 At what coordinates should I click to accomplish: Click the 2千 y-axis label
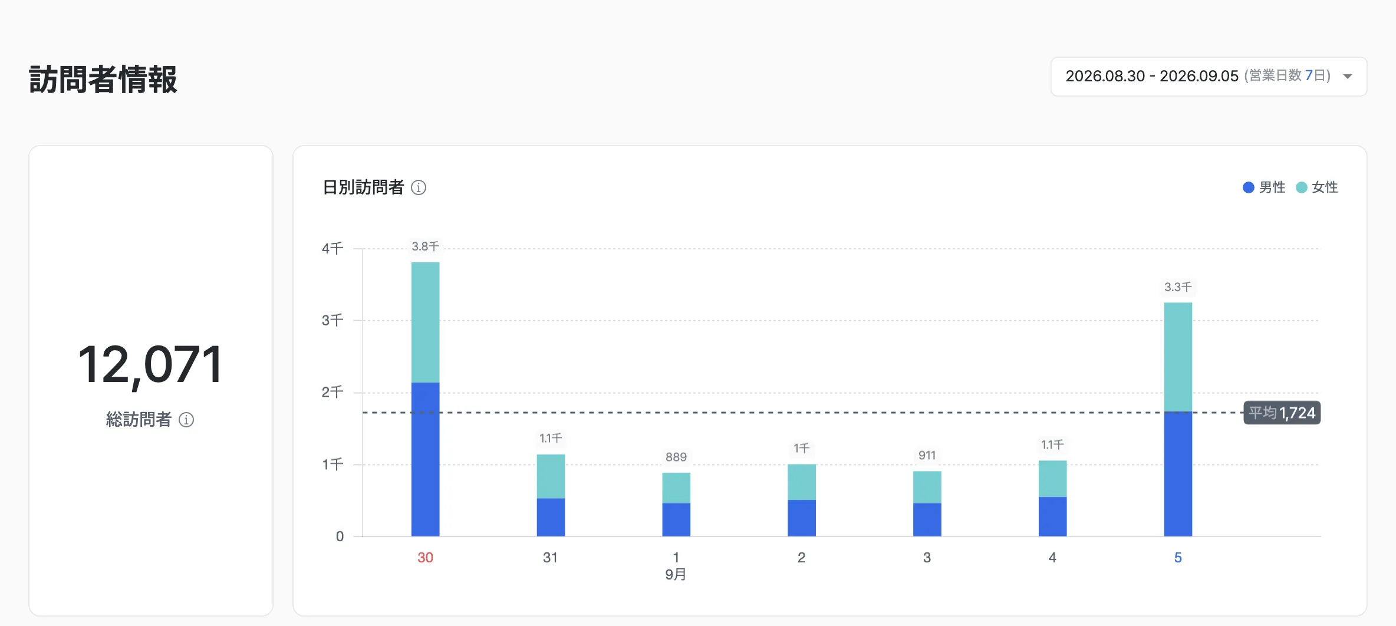(x=332, y=392)
